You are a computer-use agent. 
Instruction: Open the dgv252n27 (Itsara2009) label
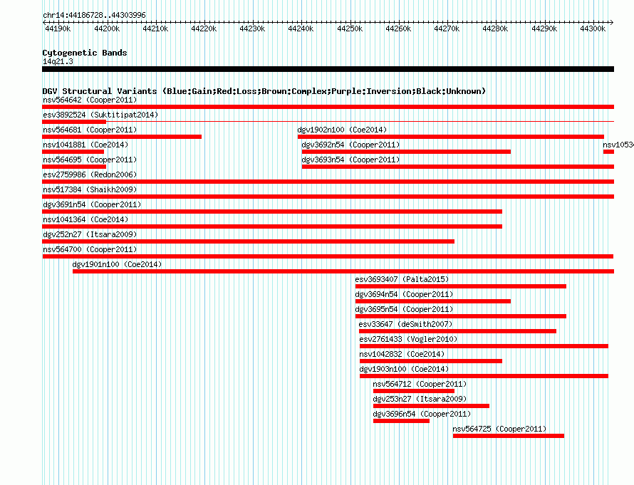90,234
